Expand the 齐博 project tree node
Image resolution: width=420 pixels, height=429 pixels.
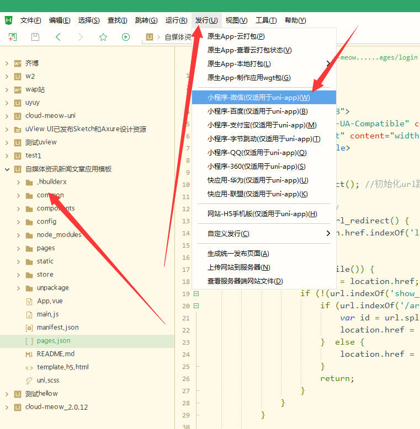[7, 63]
